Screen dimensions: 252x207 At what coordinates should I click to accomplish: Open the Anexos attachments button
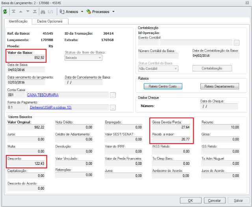pyautogui.click(x=69, y=11)
